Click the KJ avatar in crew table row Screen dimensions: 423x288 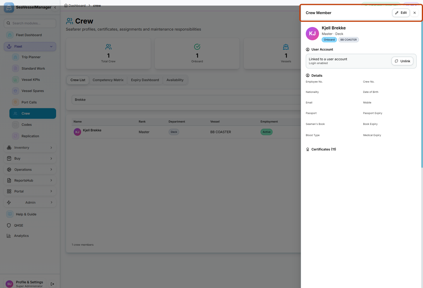[77, 132]
